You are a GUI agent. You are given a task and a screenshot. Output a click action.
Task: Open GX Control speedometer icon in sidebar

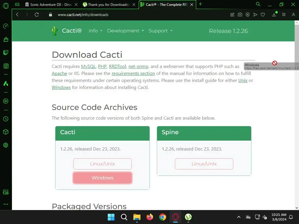coord(6,26)
